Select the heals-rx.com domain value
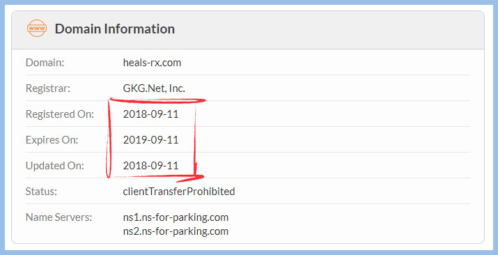Viewport: 498px width, 255px height. pyautogui.click(x=152, y=63)
